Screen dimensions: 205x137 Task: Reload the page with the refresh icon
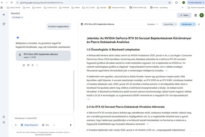pos(12,3)
